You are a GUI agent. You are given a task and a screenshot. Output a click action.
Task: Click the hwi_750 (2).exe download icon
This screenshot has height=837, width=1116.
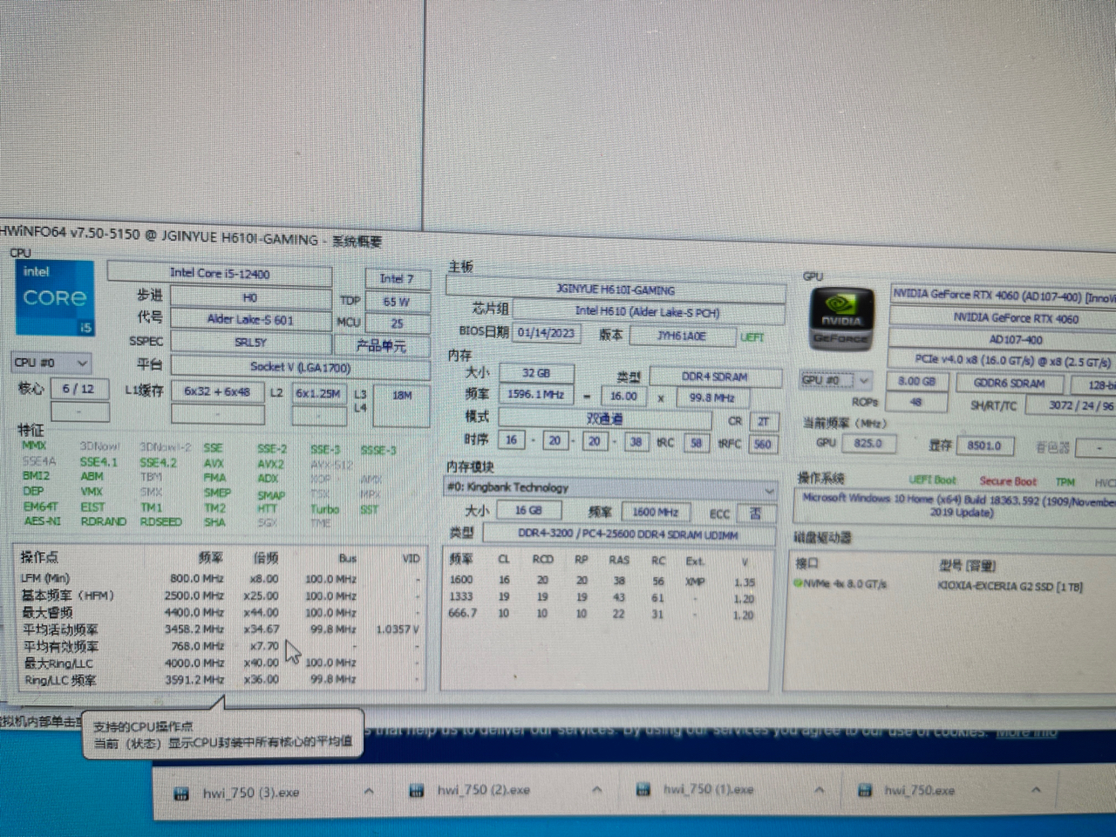[x=416, y=790]
